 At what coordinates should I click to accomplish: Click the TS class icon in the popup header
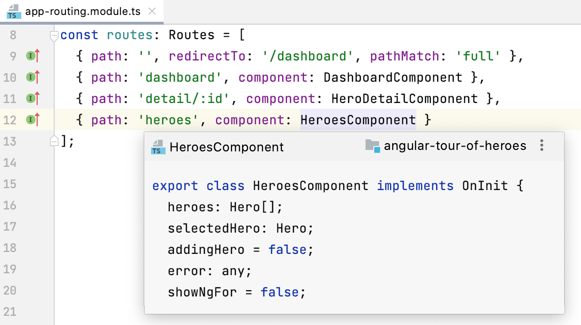click(157, 147)
